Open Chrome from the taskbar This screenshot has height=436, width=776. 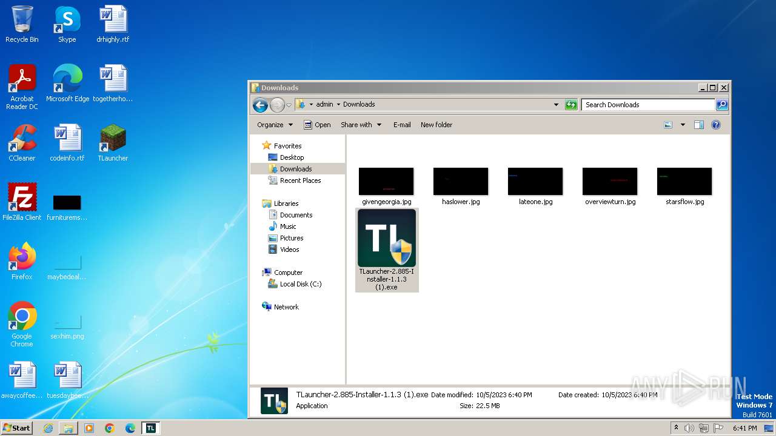click(110, 428)
